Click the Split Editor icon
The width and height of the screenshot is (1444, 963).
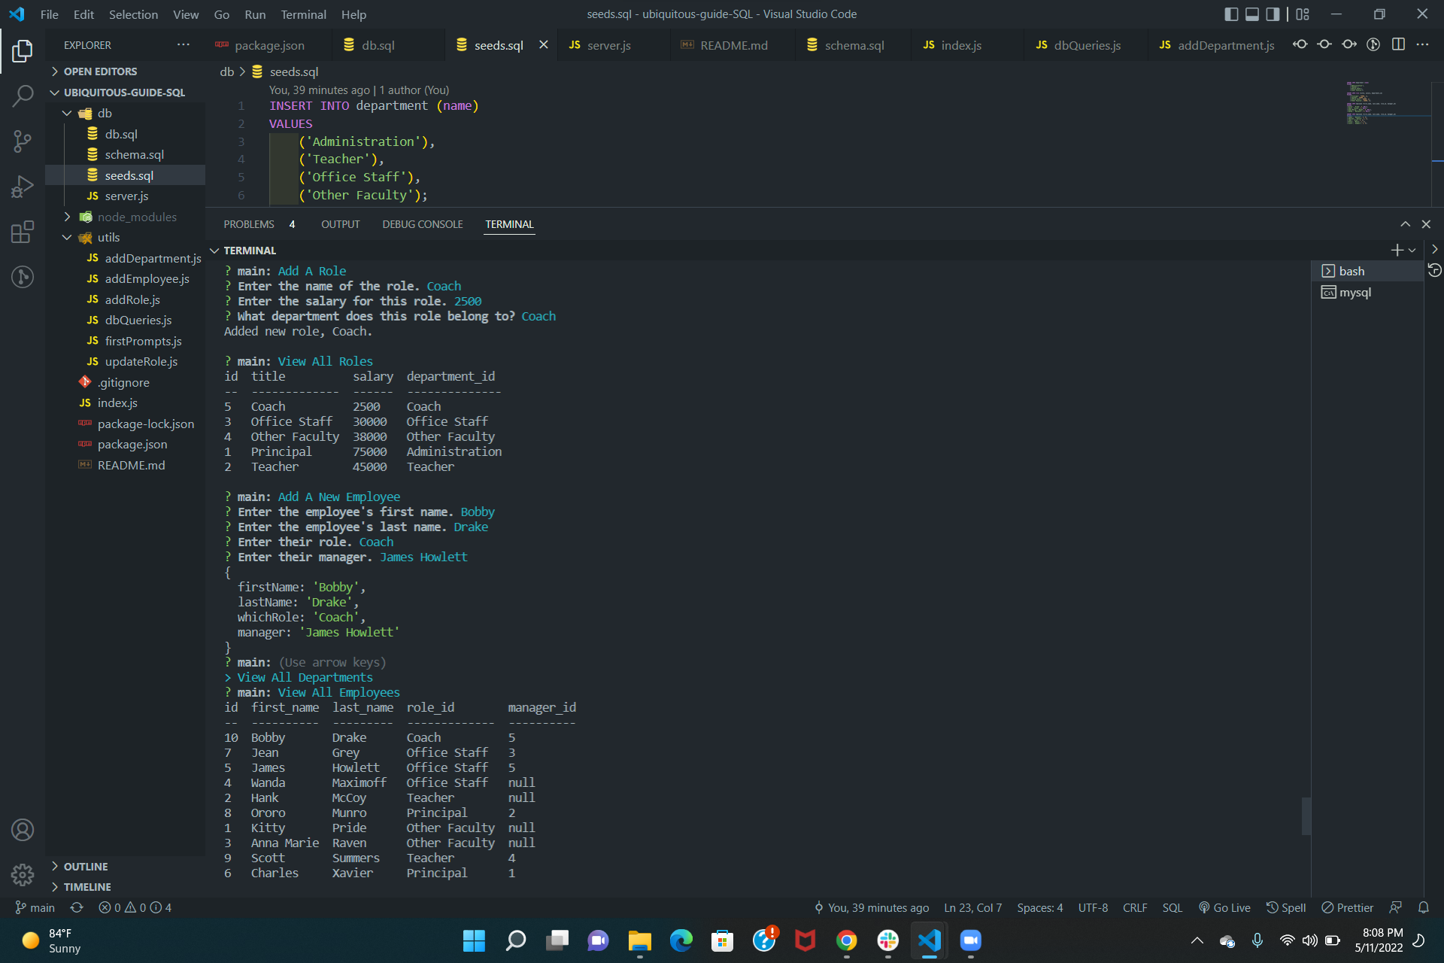tap(1399, 44)
